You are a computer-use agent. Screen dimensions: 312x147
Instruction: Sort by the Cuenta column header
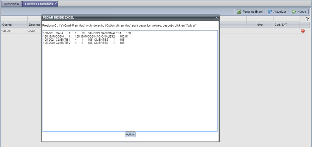click(x=13, y=25)
